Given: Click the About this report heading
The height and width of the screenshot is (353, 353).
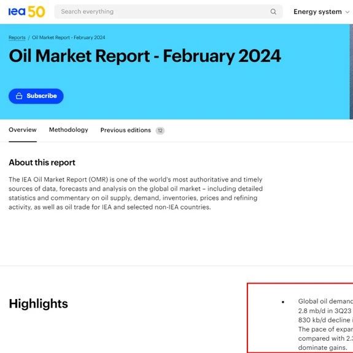Looking at the screenshot, I should [x=42, y=162].
